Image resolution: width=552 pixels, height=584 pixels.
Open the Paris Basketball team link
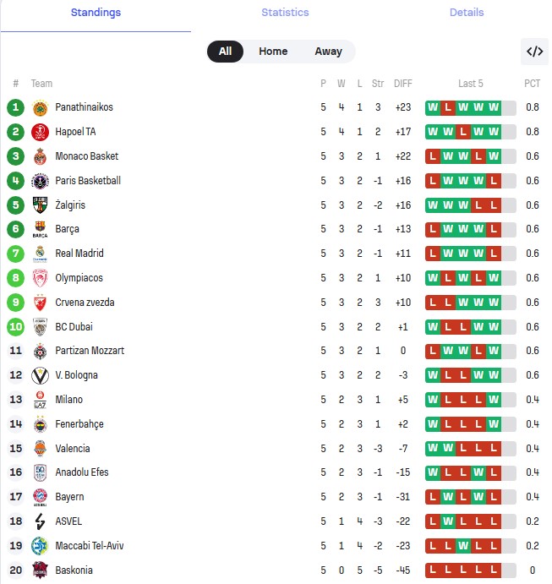point(88,181)
